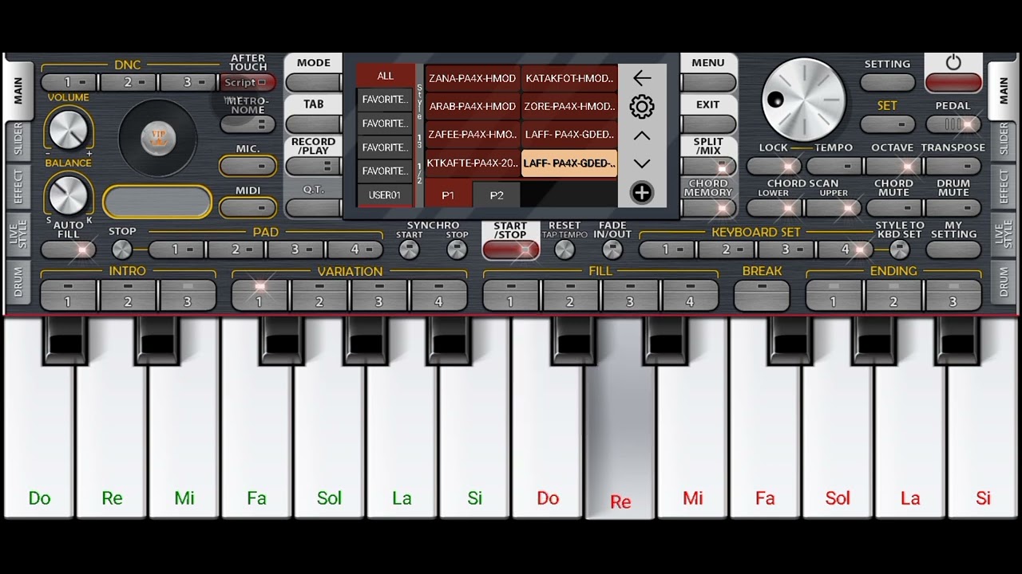Screen dimensions: 1022x574
Task: Select ALL style category
Action: coord(386,76)
